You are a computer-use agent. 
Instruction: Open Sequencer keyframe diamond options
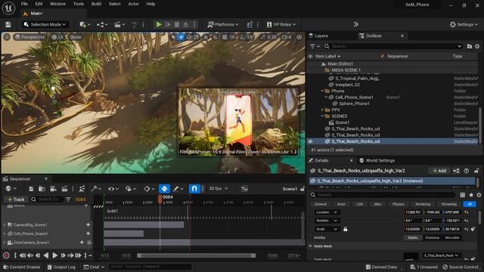[x=150, y=188]
